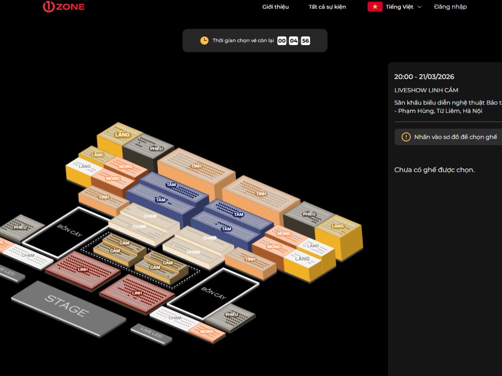
Task: Choose the uppermost blue TÂM seating zone
Action: coord(172,185)
